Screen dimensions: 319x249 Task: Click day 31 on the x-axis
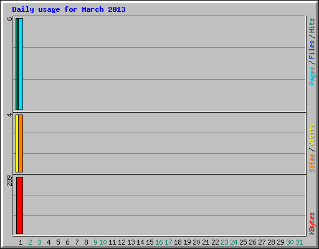coord(299,242)
